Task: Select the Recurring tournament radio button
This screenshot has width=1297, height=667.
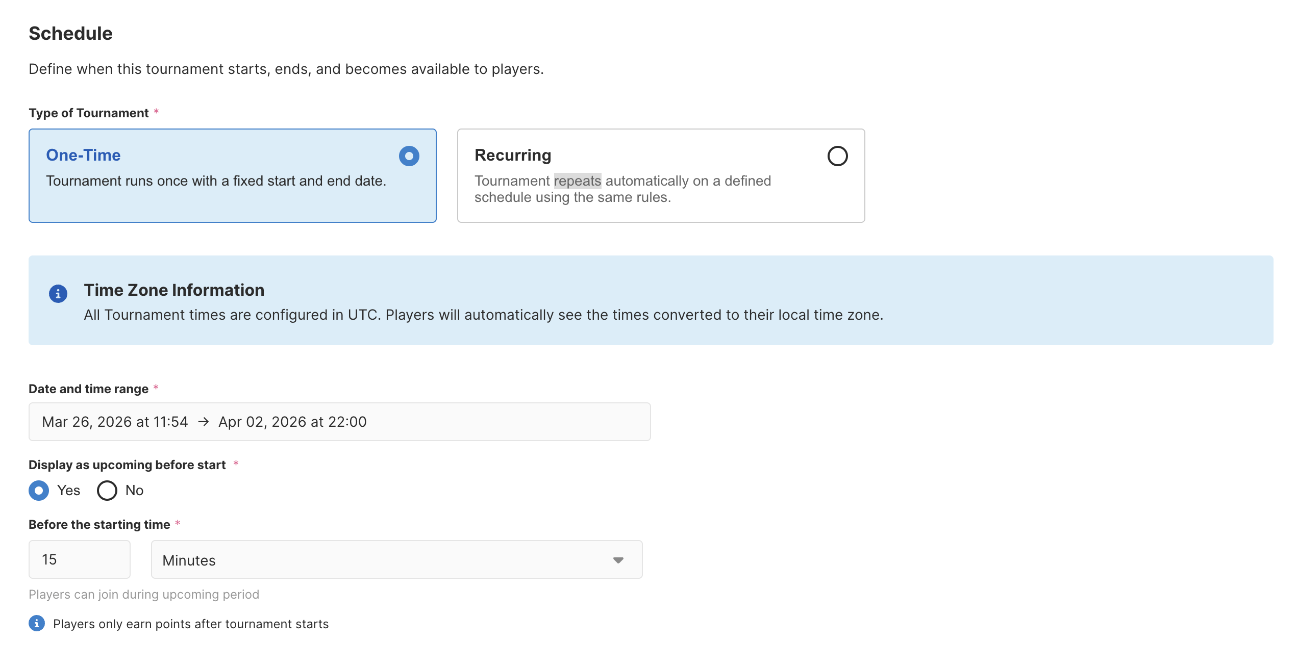Action: [837, 156]
